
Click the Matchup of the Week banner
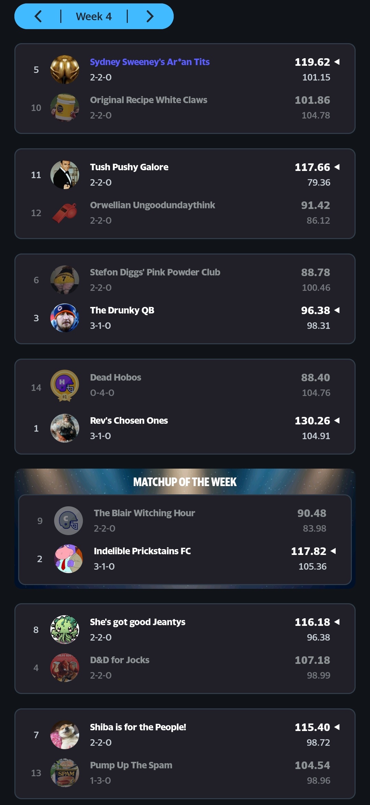(185, 482)
